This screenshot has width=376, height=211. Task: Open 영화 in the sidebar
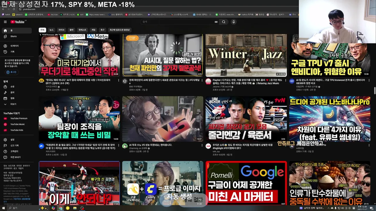coord(17,98)
